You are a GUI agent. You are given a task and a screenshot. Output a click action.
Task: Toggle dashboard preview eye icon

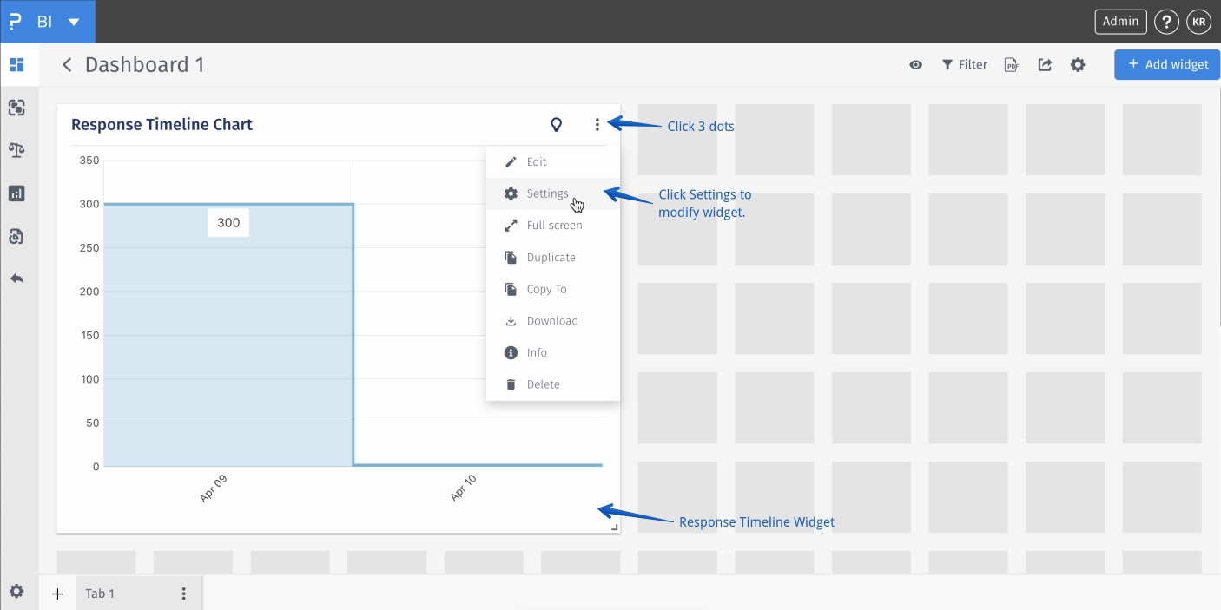[x=915, y=65]
